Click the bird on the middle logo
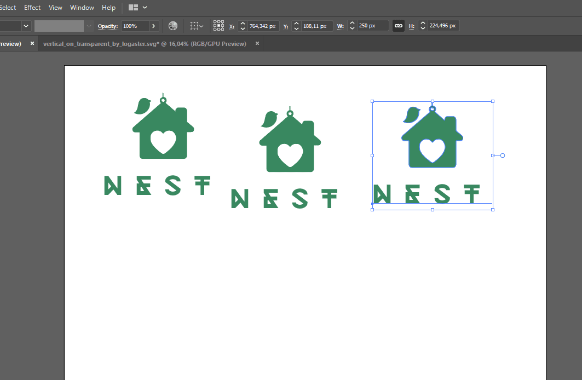This screenshot has width=582, height=380. tap(269, 119)
